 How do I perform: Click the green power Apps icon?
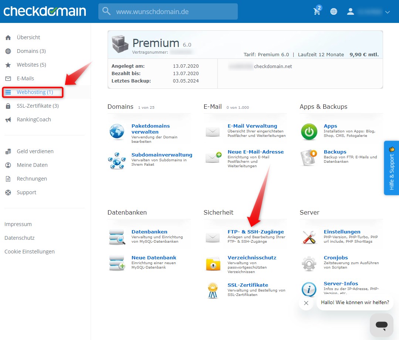309,132
